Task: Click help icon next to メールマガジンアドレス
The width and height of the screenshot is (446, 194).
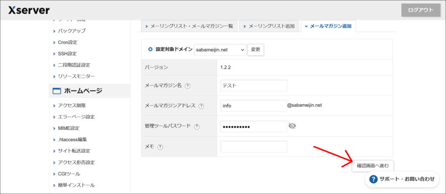Action: (201, 106)
